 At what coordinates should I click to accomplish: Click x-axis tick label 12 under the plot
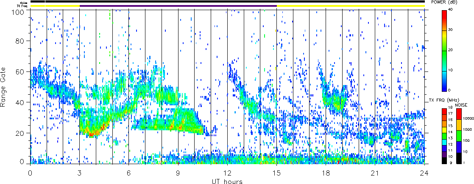228,173
